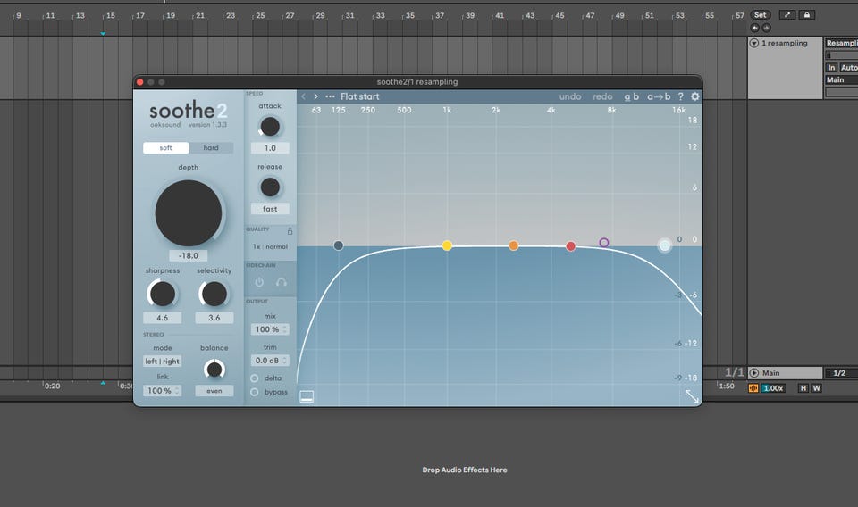Select the yellow band node at 1k
Viewport: 858px width, 507px height.
[x=447, y=245]
